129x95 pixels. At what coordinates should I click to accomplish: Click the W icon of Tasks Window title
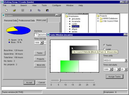click(x=48, y=35)
